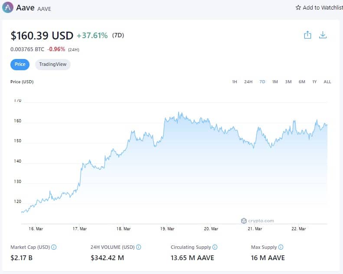Open 24H Volume info icon
This screenshot has width=343, height=274.
(x=138, y=247)
